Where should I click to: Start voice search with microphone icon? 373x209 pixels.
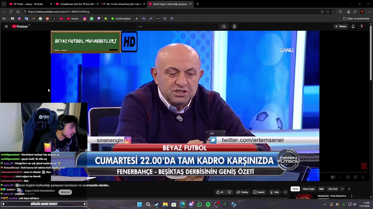(x=234, y=26)
